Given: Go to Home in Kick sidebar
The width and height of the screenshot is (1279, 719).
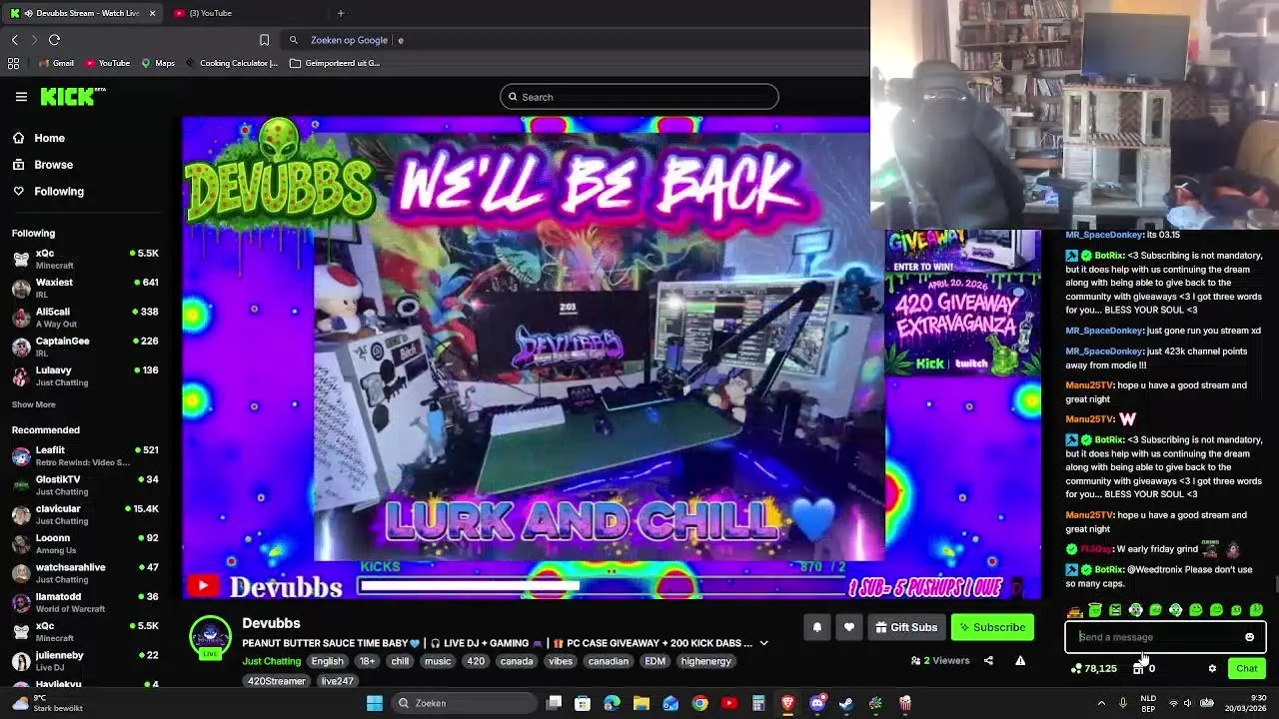Looking at the screenshot, I should coord(38,138).
